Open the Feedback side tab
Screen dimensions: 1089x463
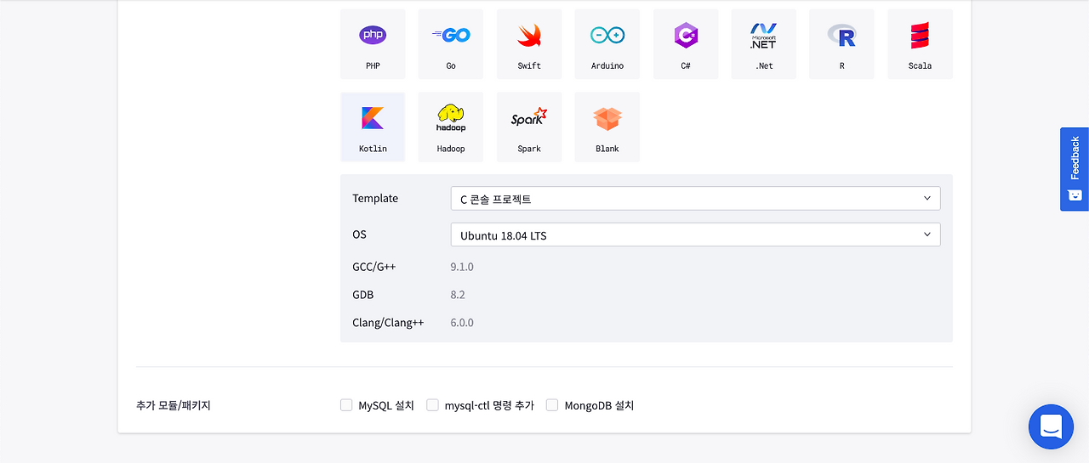(x=1075, y=169)
